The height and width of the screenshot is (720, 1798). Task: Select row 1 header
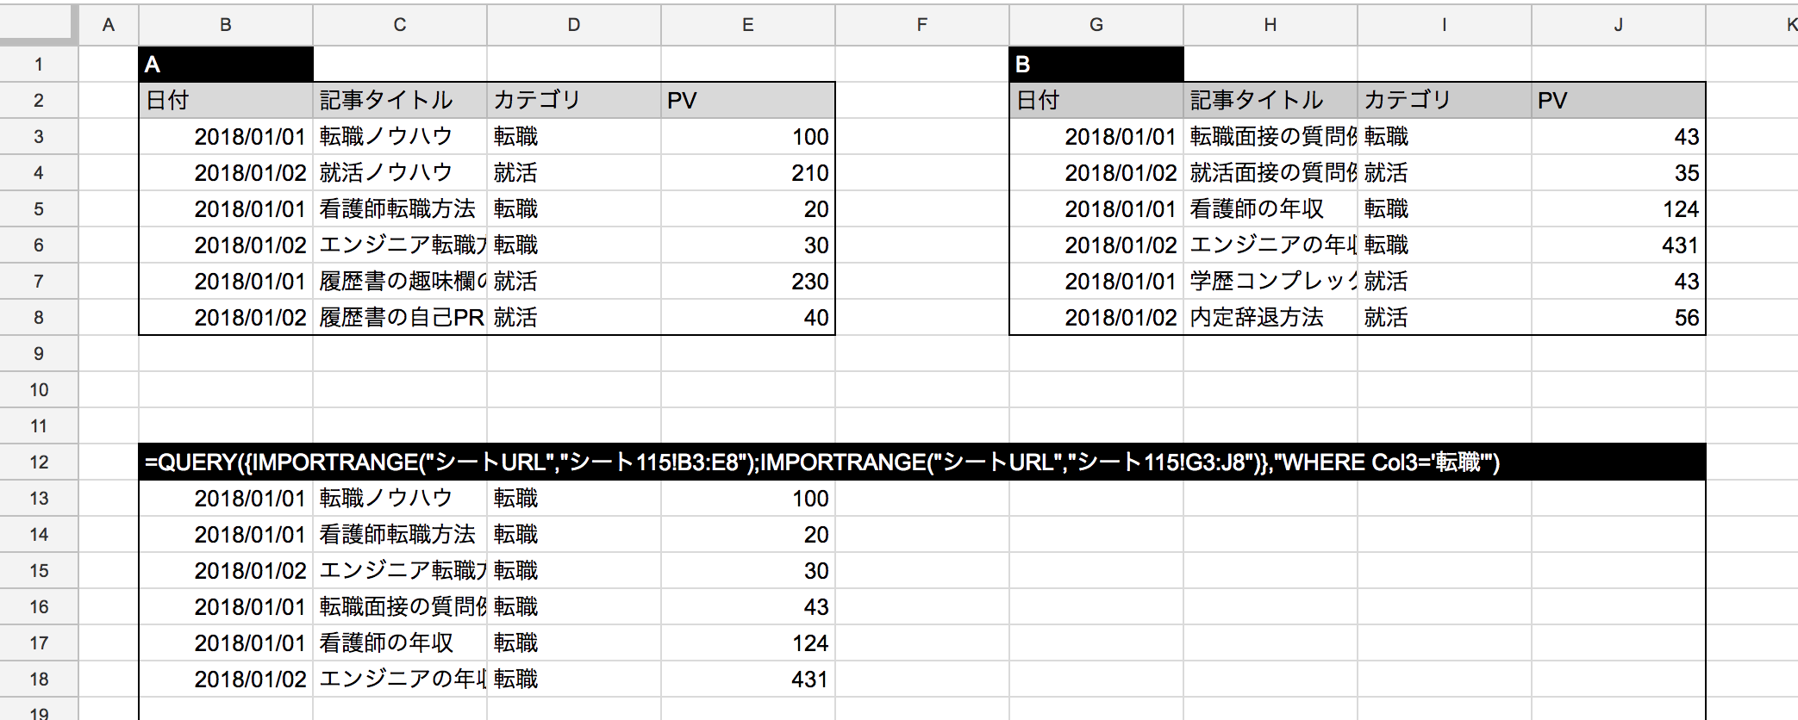39,65
